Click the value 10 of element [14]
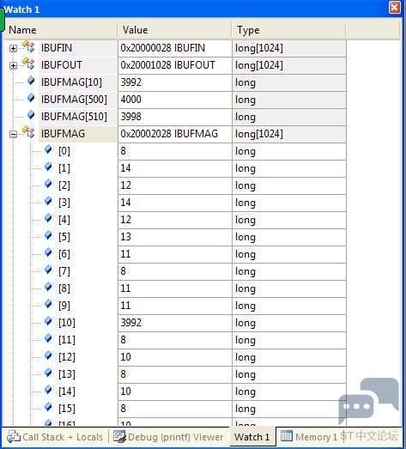The width and height of the screenshot is (406, 449). tap(125, 391)
